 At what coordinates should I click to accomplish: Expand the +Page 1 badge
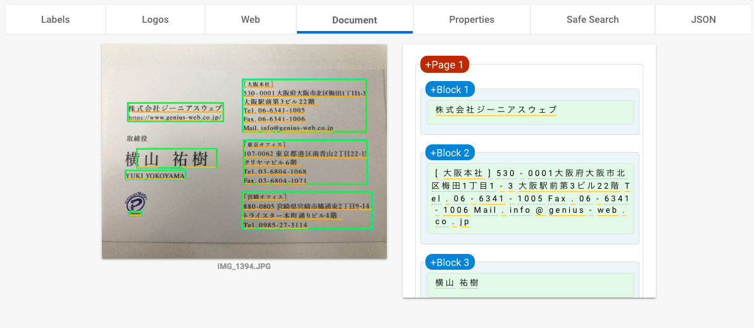point(444,65)
